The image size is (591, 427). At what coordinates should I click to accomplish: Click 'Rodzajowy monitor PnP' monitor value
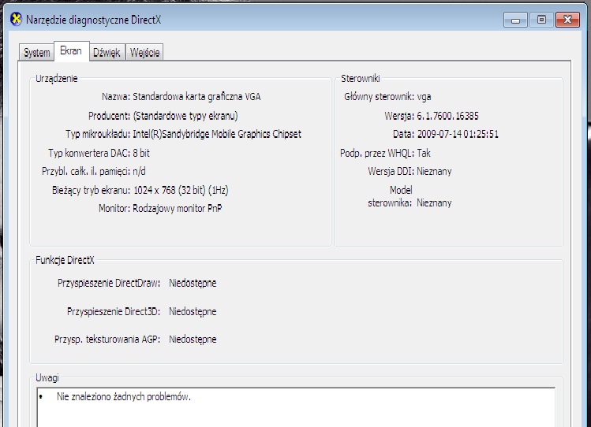coord(178,209)
